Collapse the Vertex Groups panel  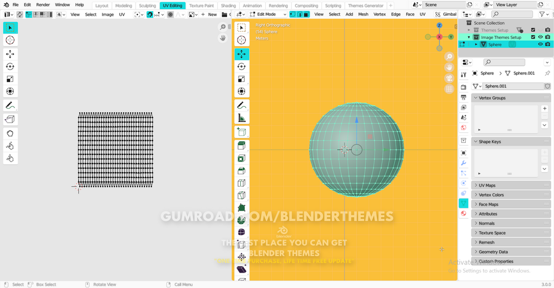[x=511, y=98]
